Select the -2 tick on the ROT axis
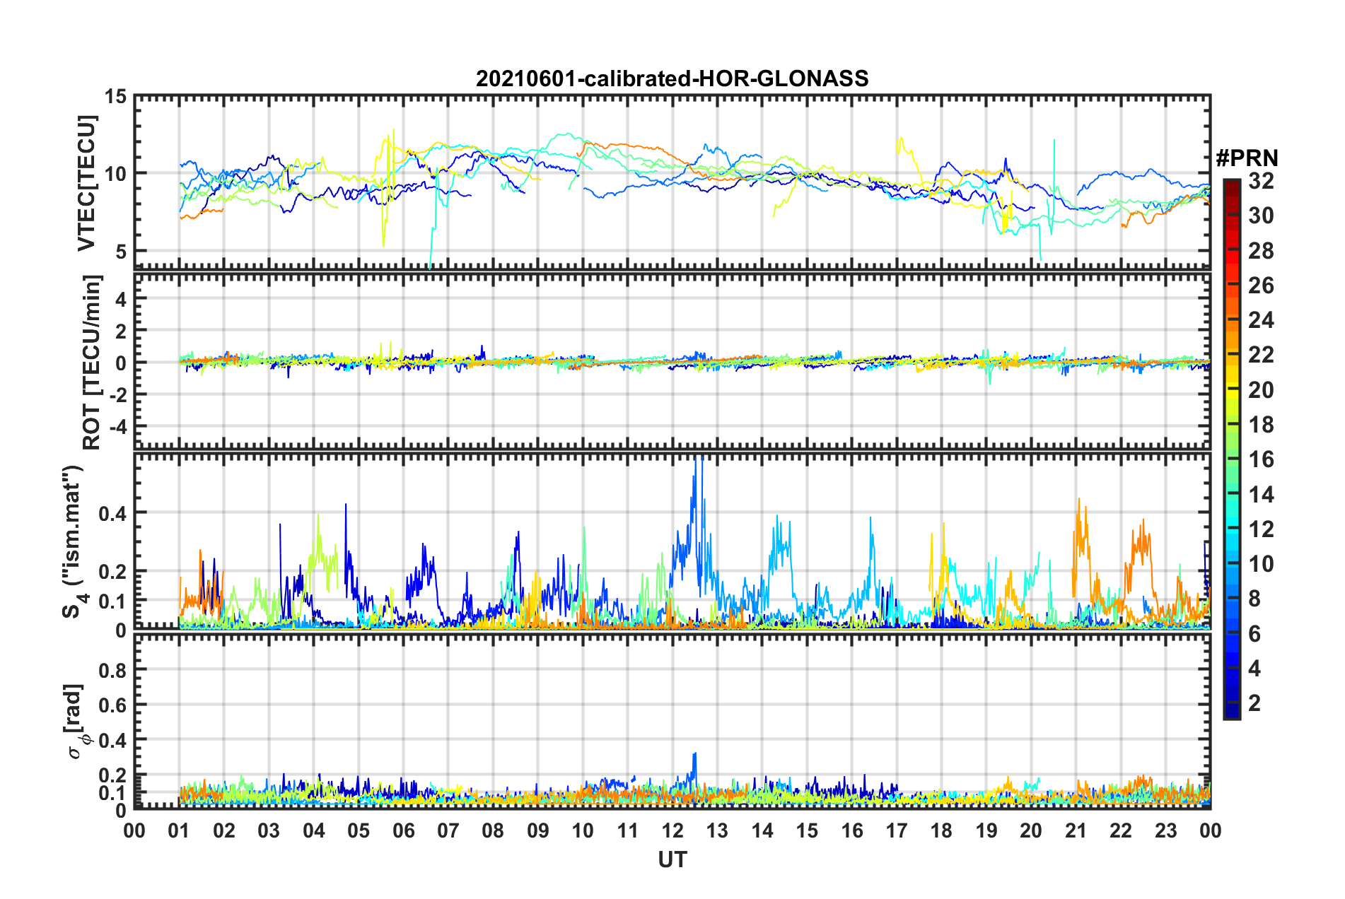 117,394
